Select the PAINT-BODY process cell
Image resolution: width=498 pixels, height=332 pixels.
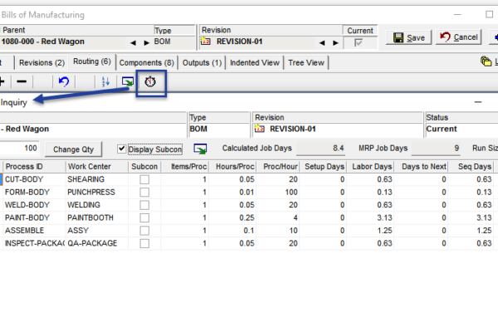(x=34, y=217)
